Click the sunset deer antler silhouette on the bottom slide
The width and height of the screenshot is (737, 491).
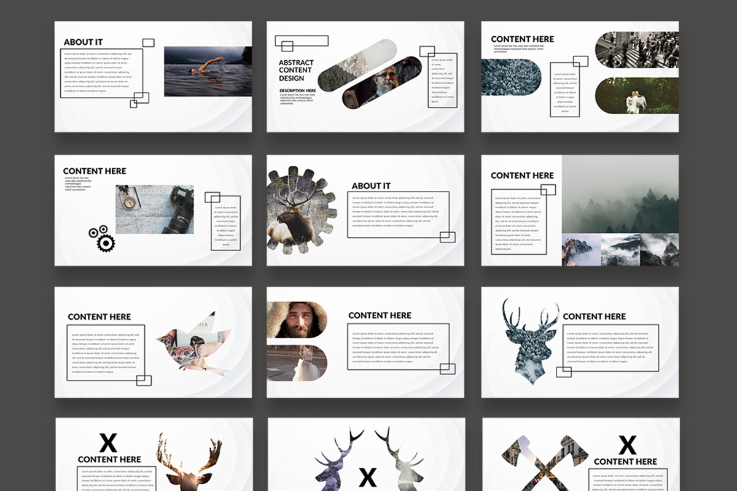click(189, 462)
